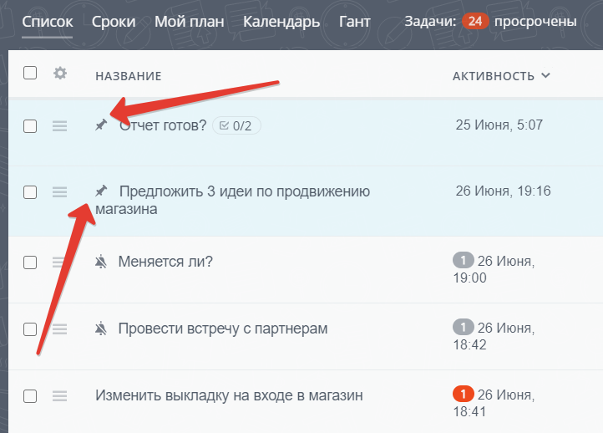Open the 'Мой план' tab
The width and height of the screenshot is (603, 433).
(x=190, y=22)
